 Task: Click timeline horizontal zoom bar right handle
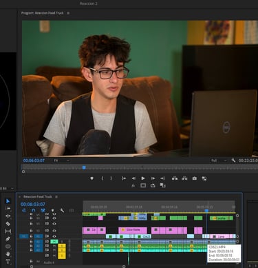coord(124,267)
